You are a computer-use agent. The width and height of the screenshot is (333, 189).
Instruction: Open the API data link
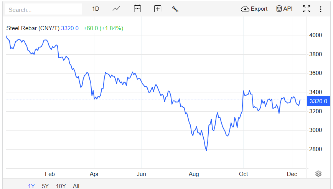coord(284,9)
